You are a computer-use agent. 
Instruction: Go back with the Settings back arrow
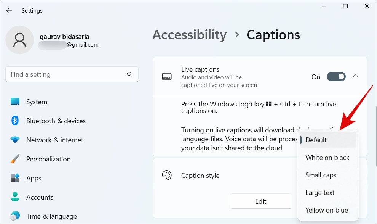pyautogui.click(x=9, y=11)
